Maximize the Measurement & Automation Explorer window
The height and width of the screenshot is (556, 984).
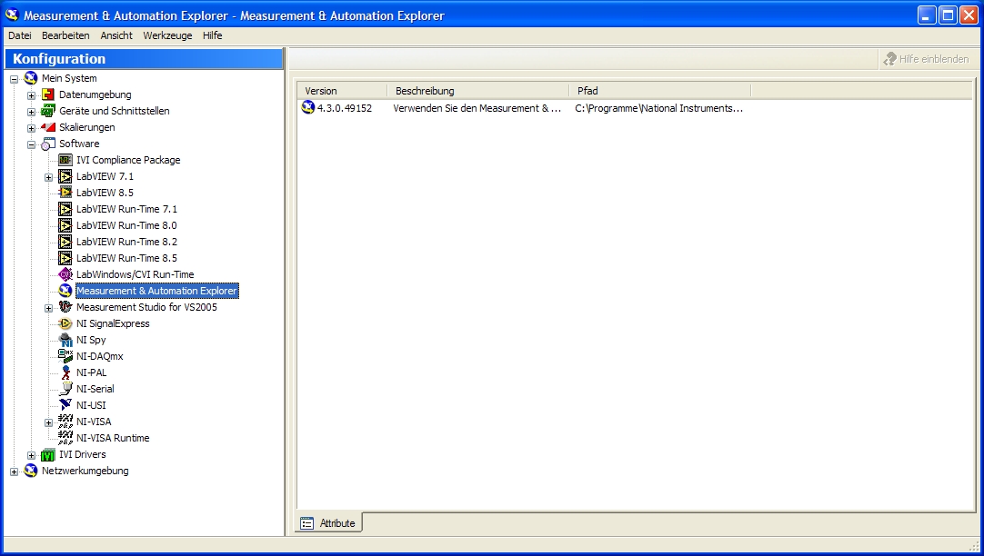(x=948, y=15)
